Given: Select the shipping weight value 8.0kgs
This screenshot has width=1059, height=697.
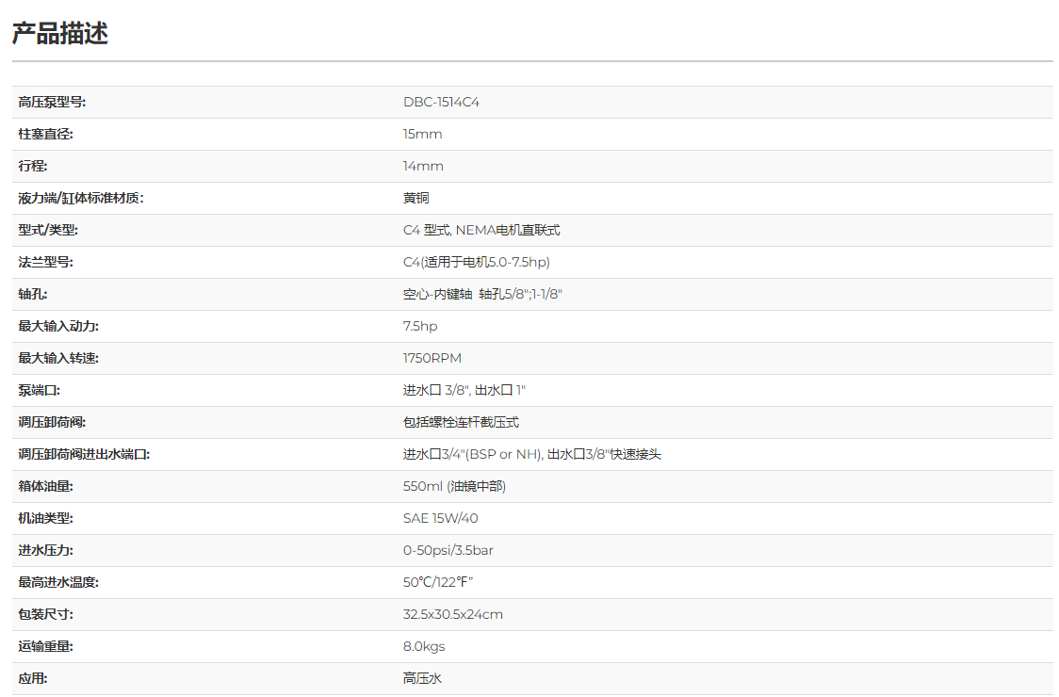Looking at the screenshot, I should click(424, 646).
